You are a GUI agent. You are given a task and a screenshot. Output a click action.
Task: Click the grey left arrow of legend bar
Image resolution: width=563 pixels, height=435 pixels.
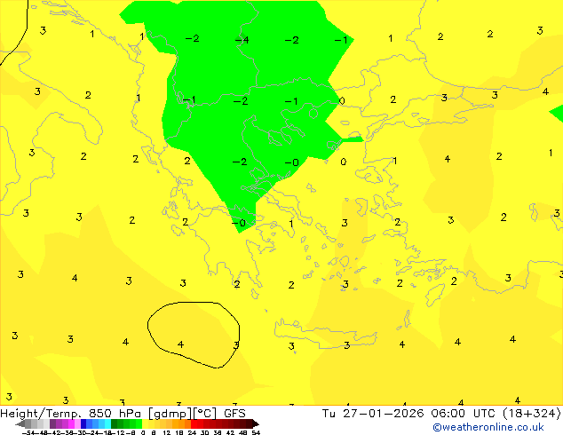coord(20,424)
